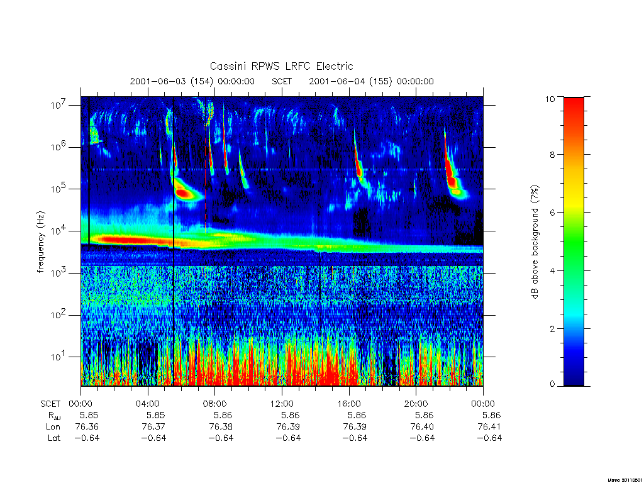Click the red dashed vertical line in the spectrogram
The image size is (644, 483).
(206, 180)
